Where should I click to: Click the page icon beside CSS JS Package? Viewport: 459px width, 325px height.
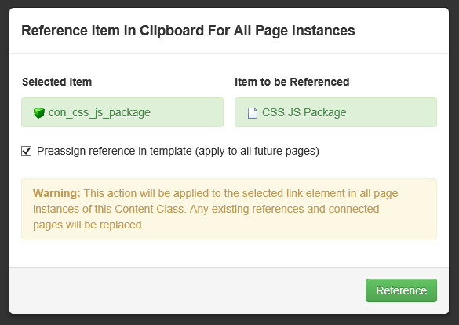tap(253, 113)
